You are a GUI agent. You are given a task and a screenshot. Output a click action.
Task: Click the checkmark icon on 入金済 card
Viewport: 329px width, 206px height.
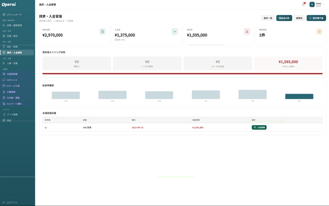click(175, 31)
